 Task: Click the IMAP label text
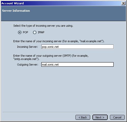tap(41, 32)
